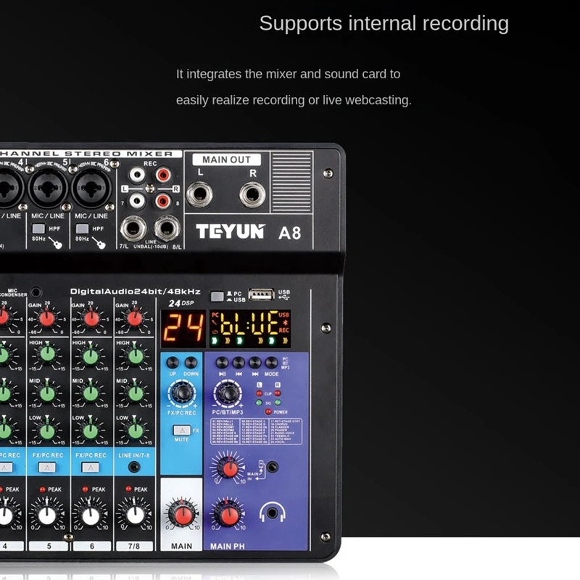Click the white REC RCA jack
This screenshot has width=580, height=580.
coord(137,174)
